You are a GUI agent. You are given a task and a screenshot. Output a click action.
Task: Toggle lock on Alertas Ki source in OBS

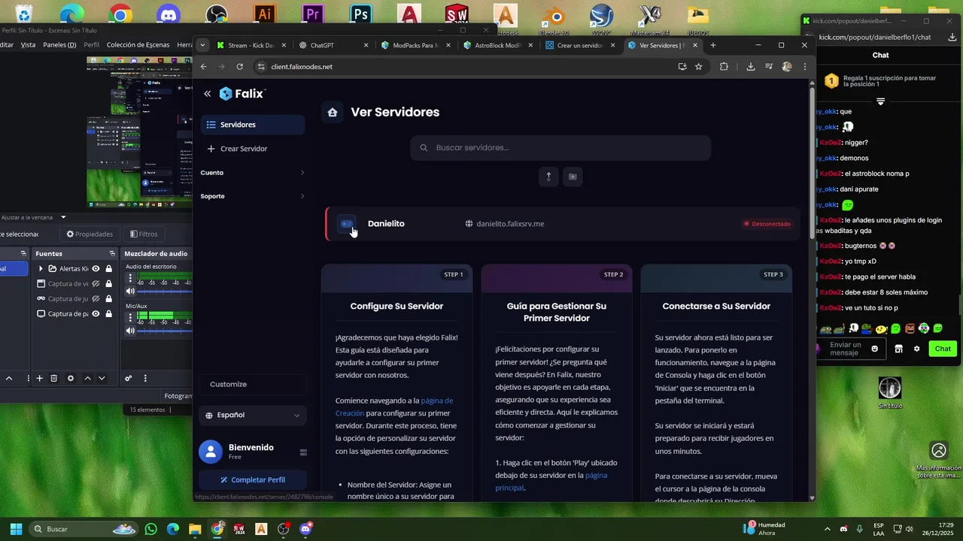pyautogui.click(x=109, y=269)
